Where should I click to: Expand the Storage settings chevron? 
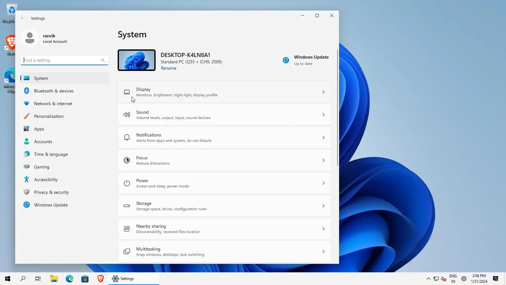[x=324, y=206]
